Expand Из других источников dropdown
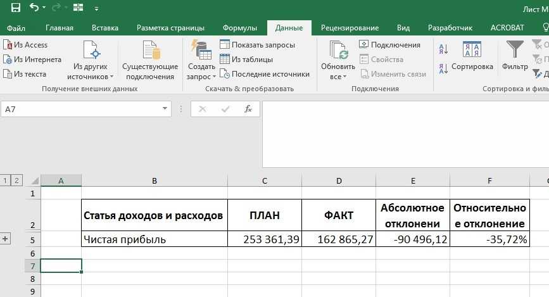549x297 pixels. pyautogui.click(x=91, y=71)
